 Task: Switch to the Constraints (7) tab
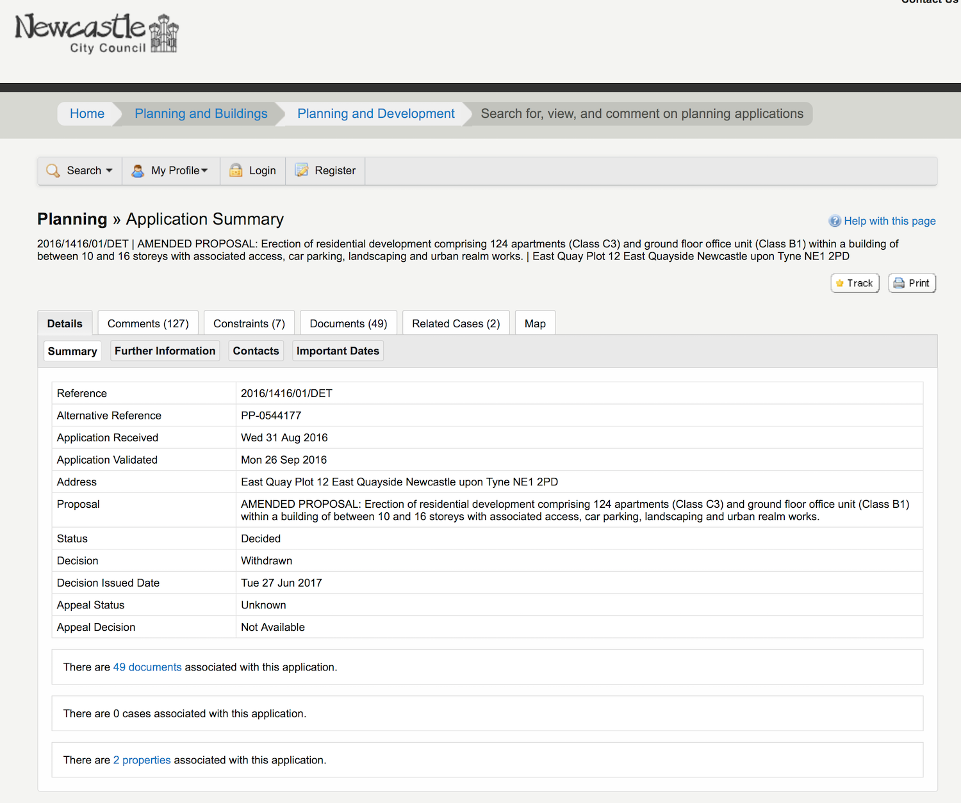249,323
